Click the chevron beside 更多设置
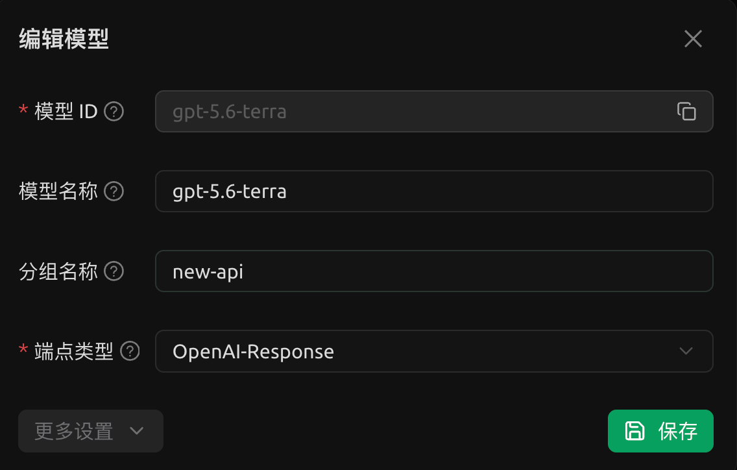Viewport: 737px width, 470px height. click(137, 431)
